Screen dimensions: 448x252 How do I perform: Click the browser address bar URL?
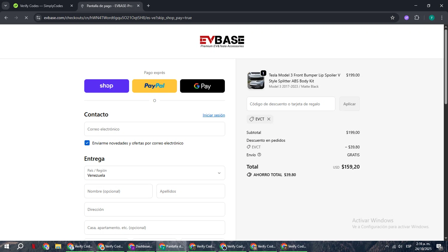118,18
